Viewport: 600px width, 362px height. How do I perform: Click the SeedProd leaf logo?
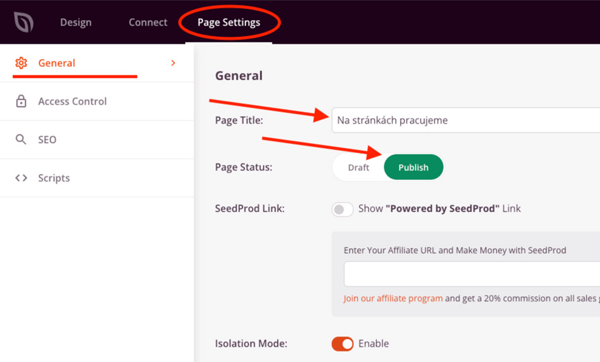click(24, 22)
